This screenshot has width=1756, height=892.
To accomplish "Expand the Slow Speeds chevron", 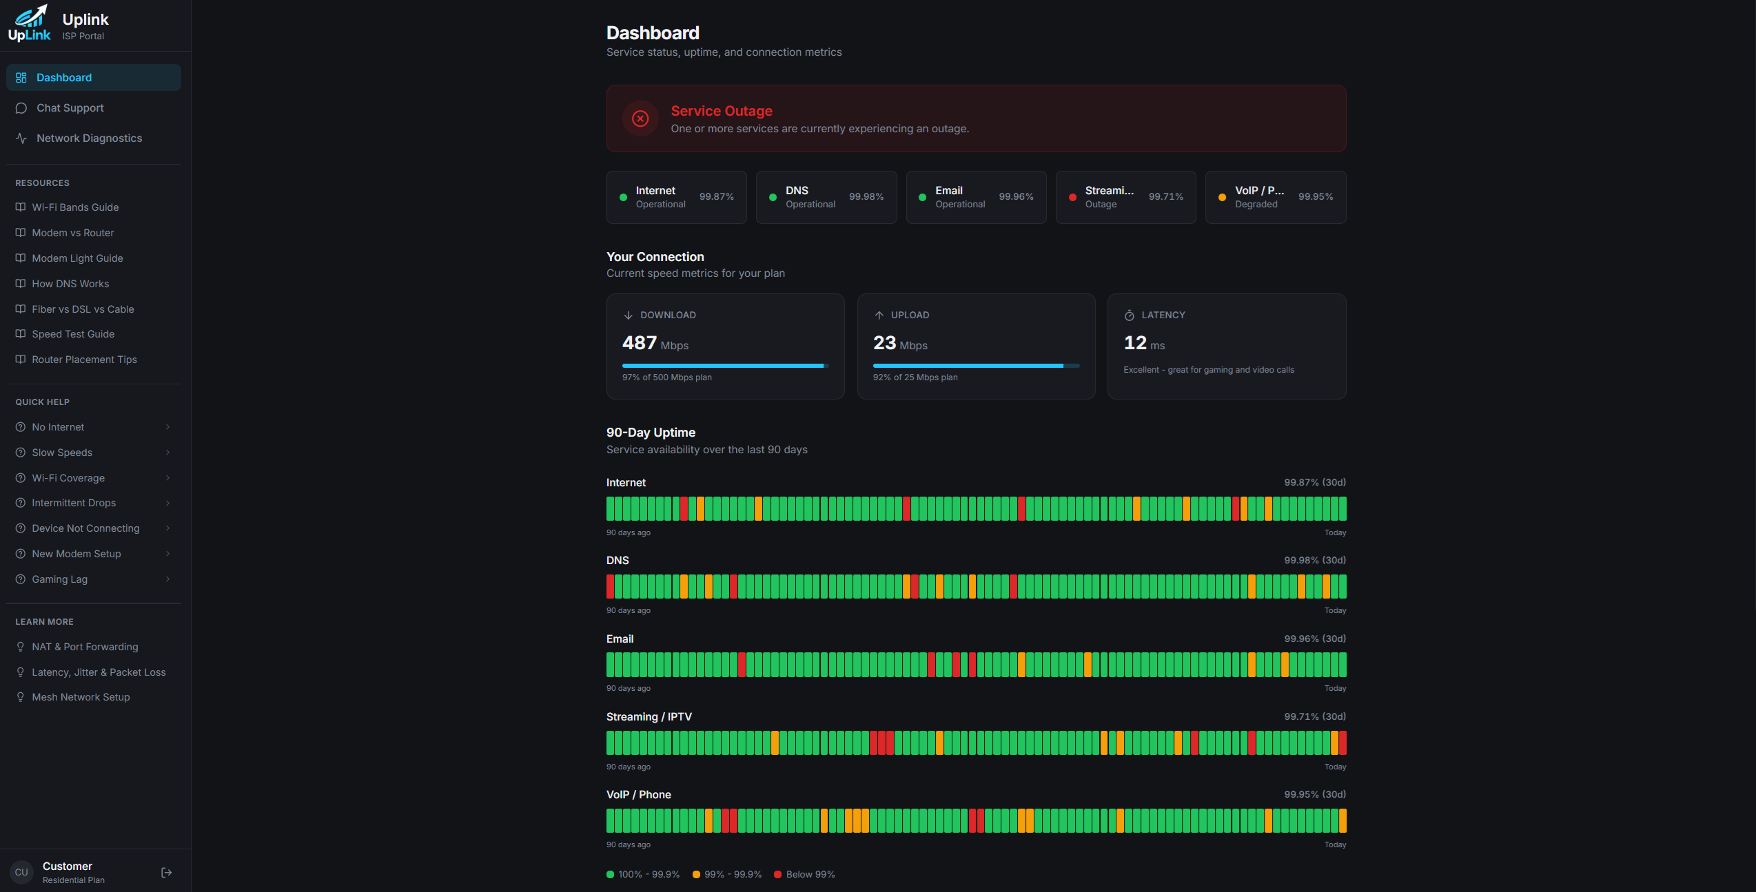I will pyautogui.click(x=167, y=453).
